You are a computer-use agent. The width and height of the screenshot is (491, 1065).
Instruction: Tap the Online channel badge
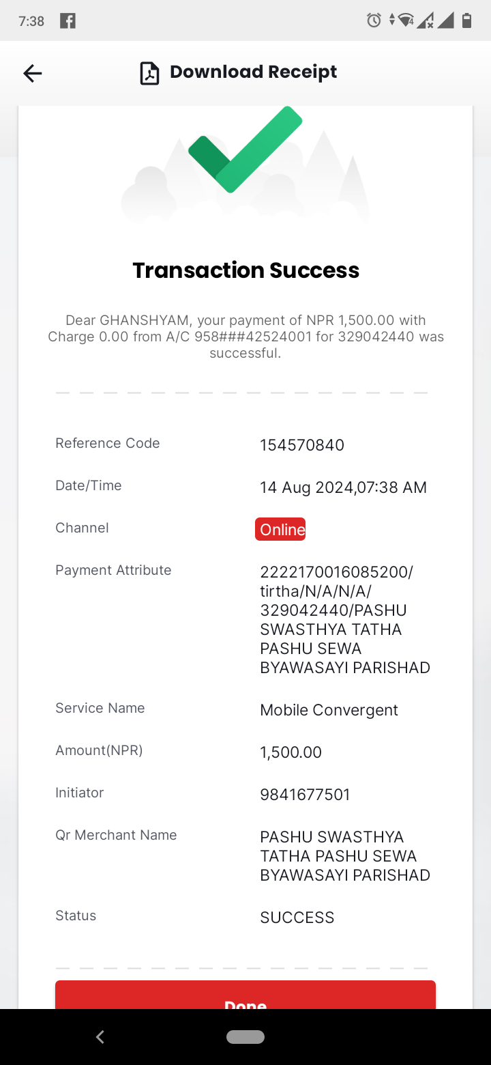coord(280,529)
